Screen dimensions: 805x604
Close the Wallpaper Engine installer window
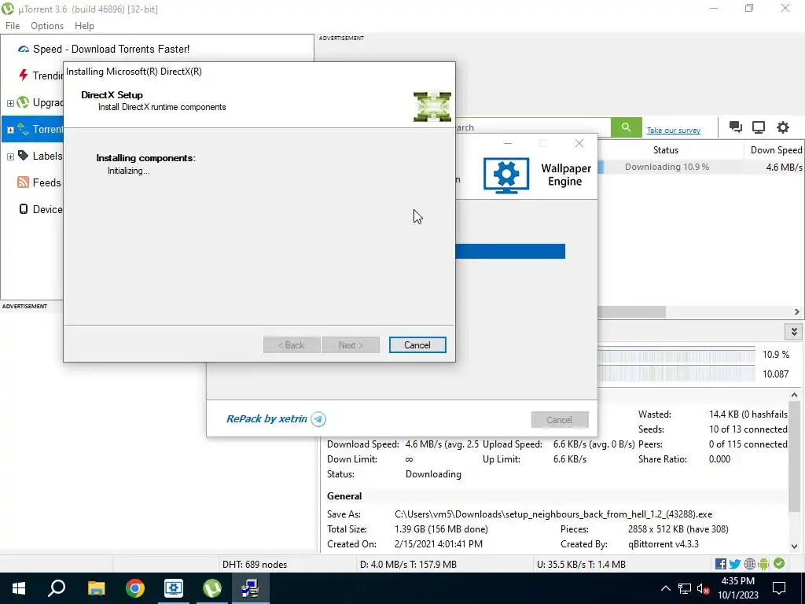[x=579, y=143]
